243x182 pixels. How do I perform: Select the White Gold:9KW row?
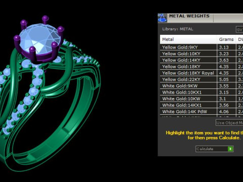point(201,86)
